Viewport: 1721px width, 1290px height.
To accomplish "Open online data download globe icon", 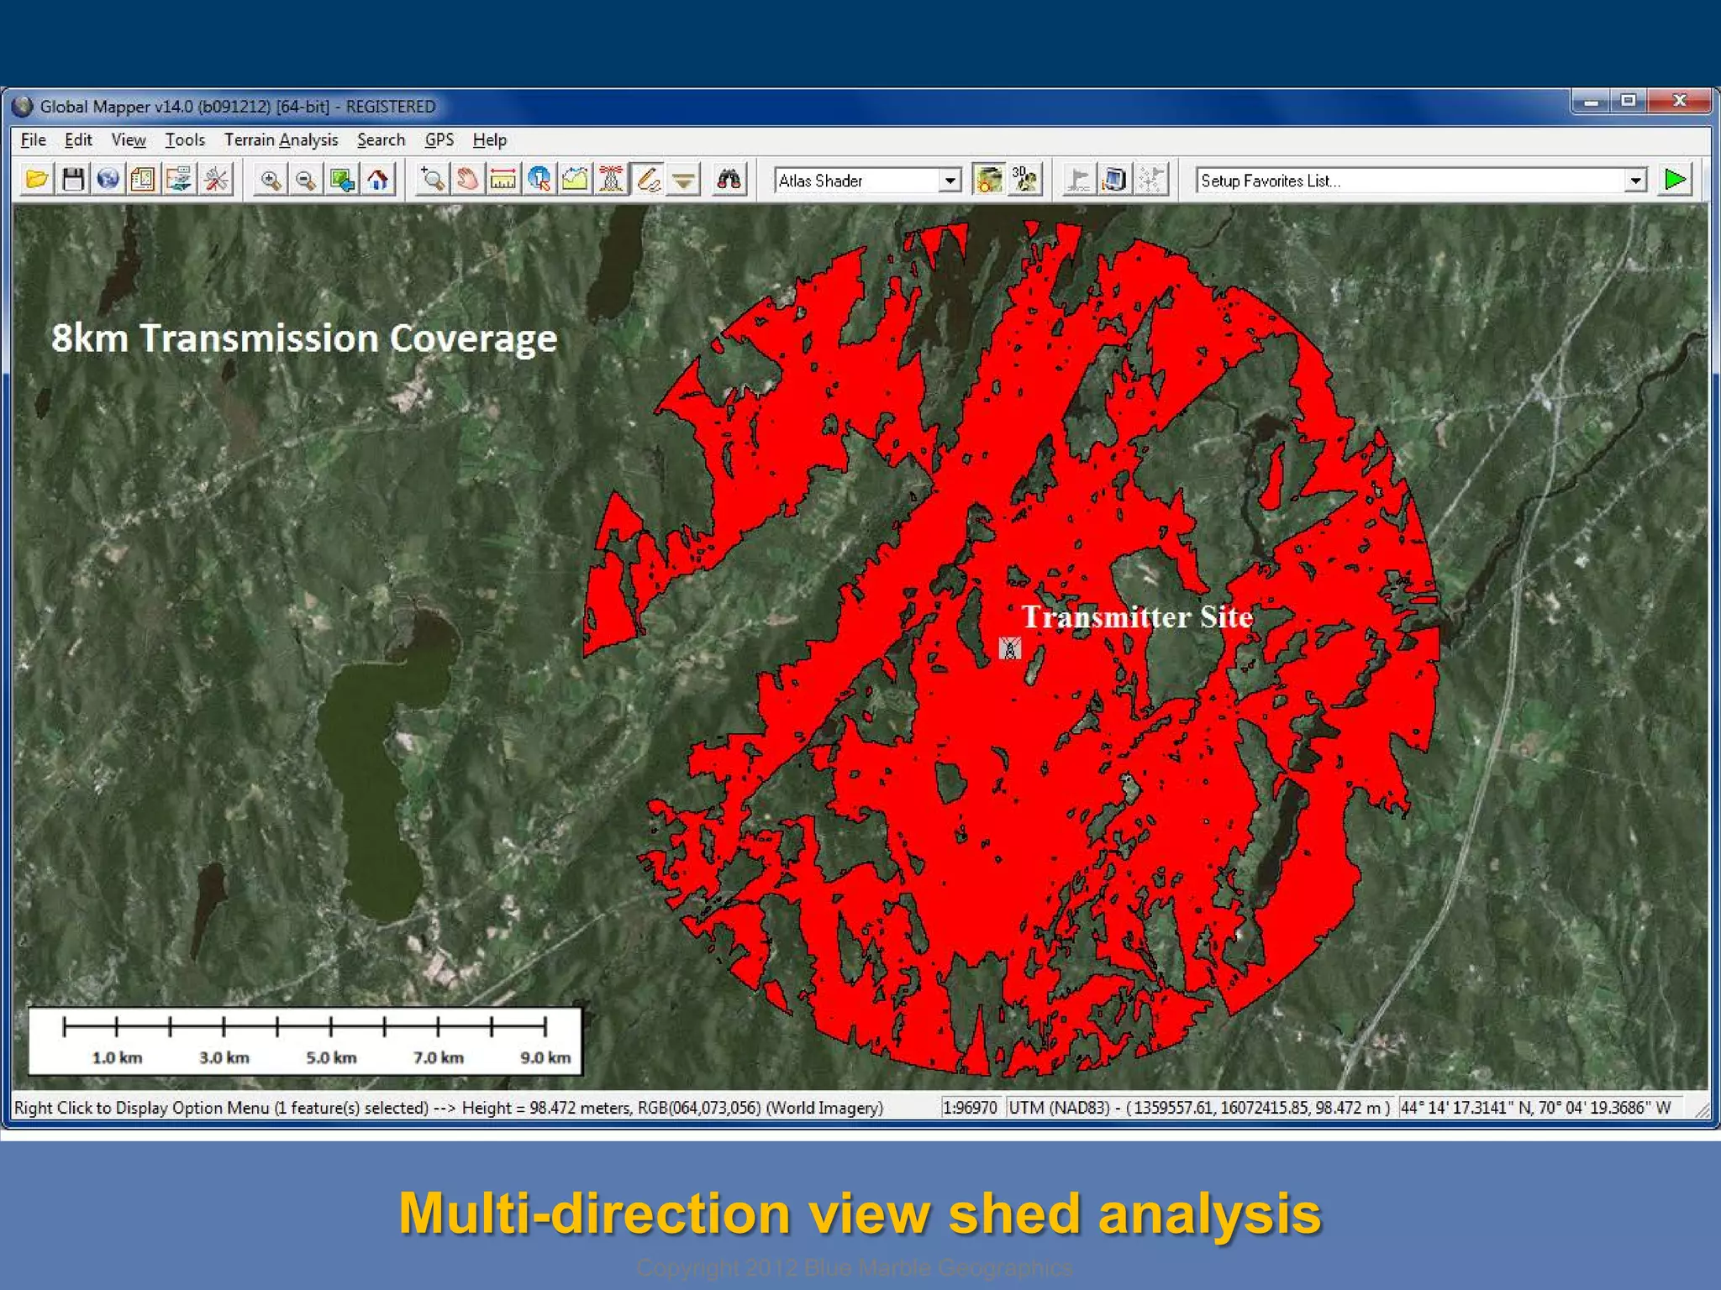I will 108,180.
